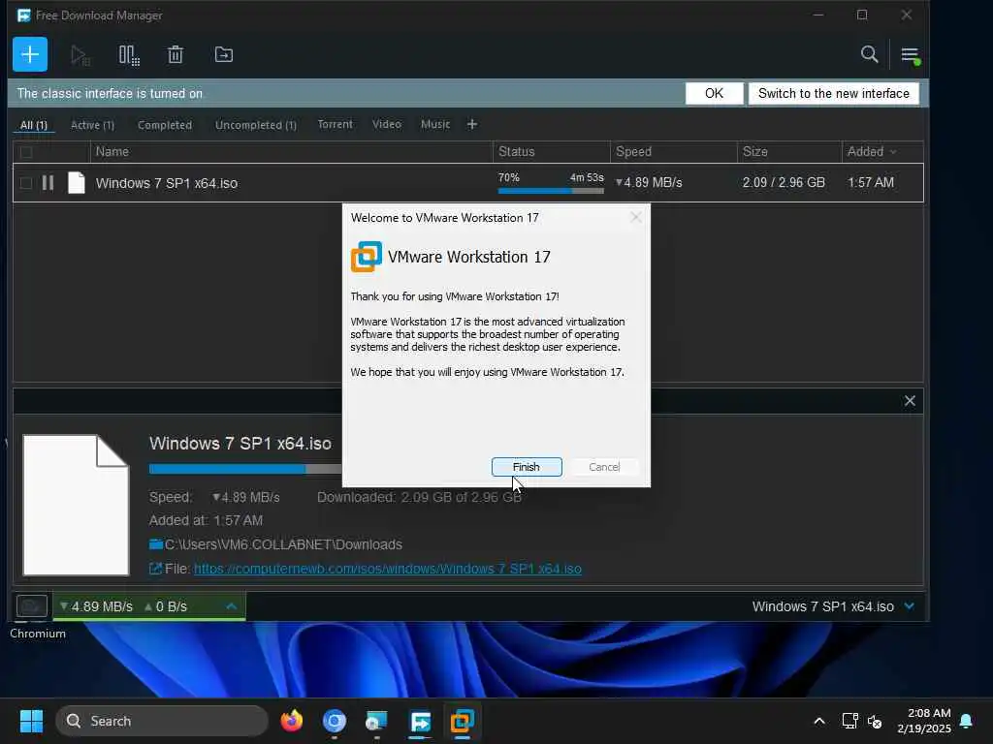The width and height of the screenshot is (993, 744).
Task: Click the large progress bar in the details panel
Action: 245,469
